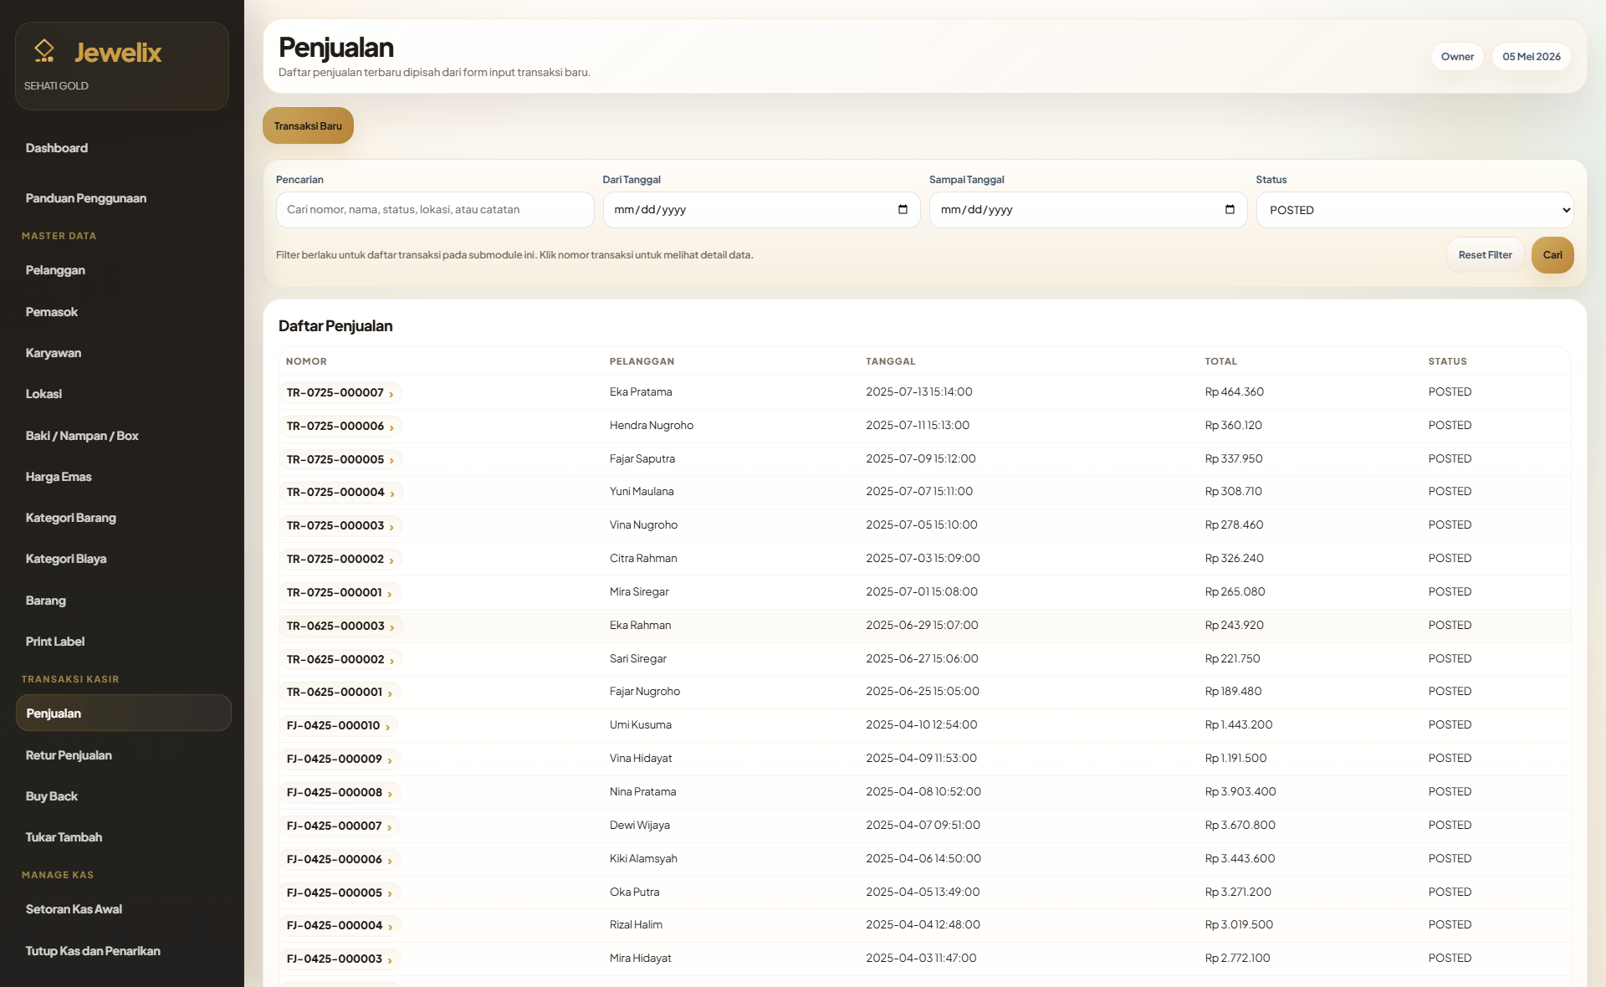
Task: Open transaction FJ-0425-000004 detail
Action: 340,925
